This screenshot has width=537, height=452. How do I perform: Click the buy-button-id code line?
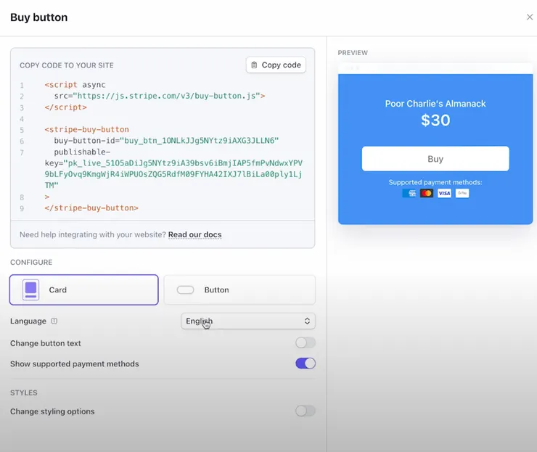166,141
